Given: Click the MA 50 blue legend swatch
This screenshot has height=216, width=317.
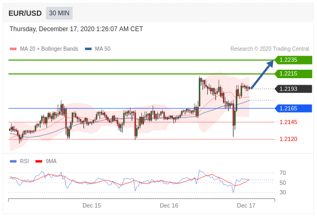Looking at the screenshot, I should [88, 49].
